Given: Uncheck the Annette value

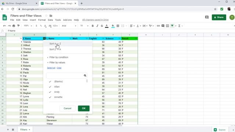Looking at the screenshot, I should (50, 97).
